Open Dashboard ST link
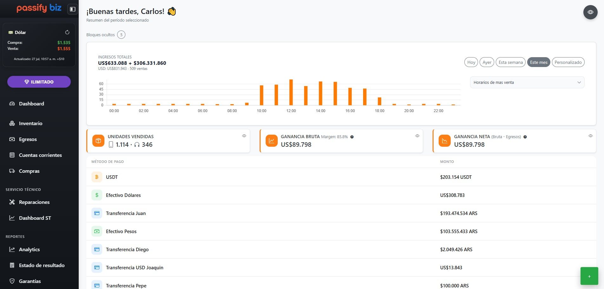This screenshot has width=604, height=289. pos(35,218)
